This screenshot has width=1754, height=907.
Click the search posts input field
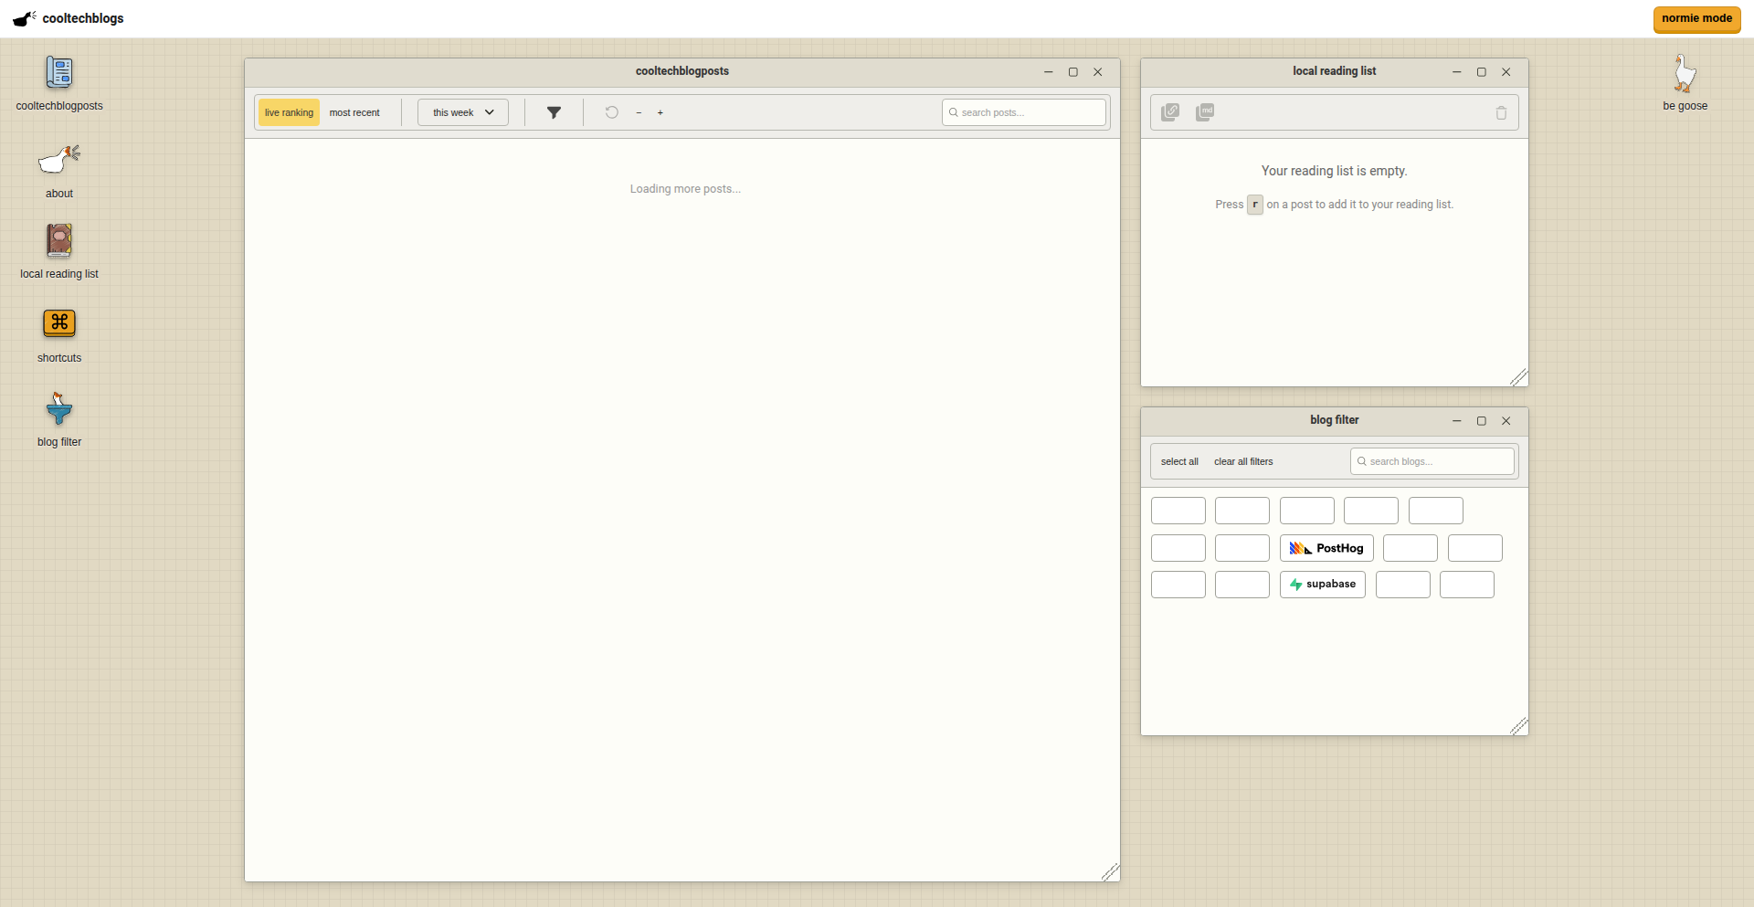click(1023, 112)
